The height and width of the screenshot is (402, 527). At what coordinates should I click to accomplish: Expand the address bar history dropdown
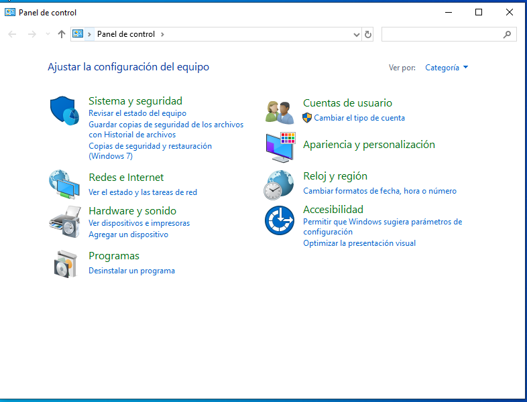(x=357, y=34)
